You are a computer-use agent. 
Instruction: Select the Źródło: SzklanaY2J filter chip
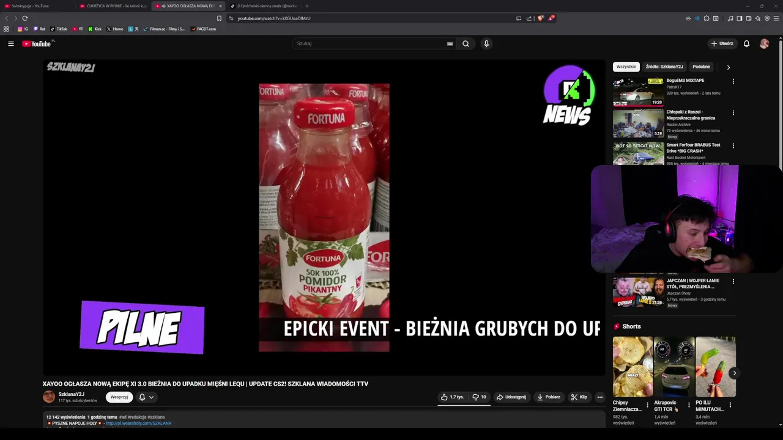664,67
